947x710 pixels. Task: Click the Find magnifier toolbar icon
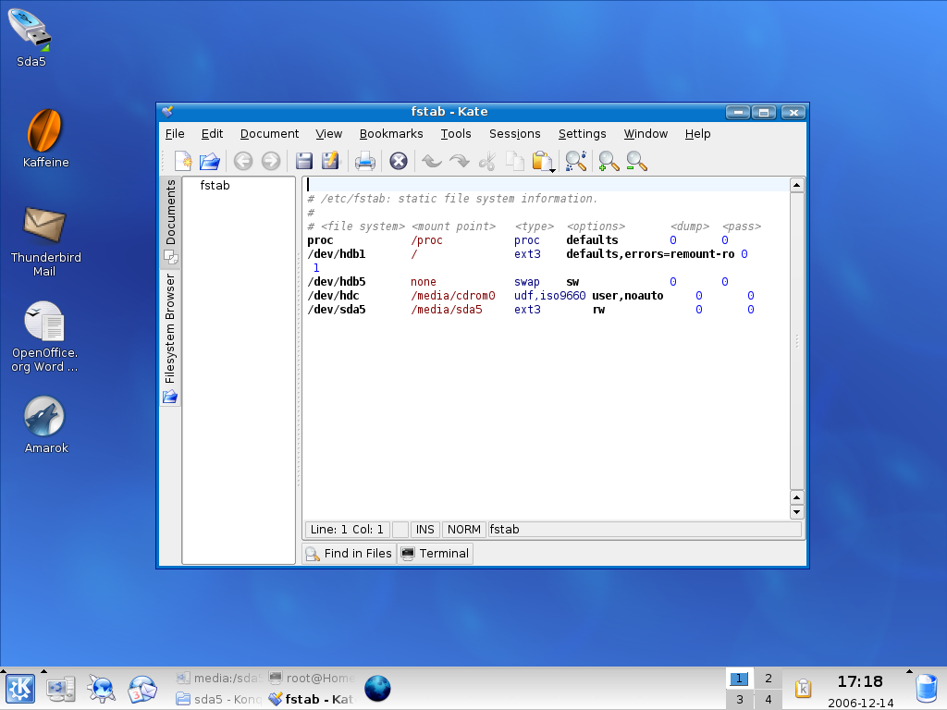(x=575, y=162)
